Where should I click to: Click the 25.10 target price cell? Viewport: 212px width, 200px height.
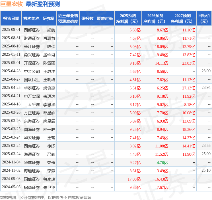click(206, 171)
